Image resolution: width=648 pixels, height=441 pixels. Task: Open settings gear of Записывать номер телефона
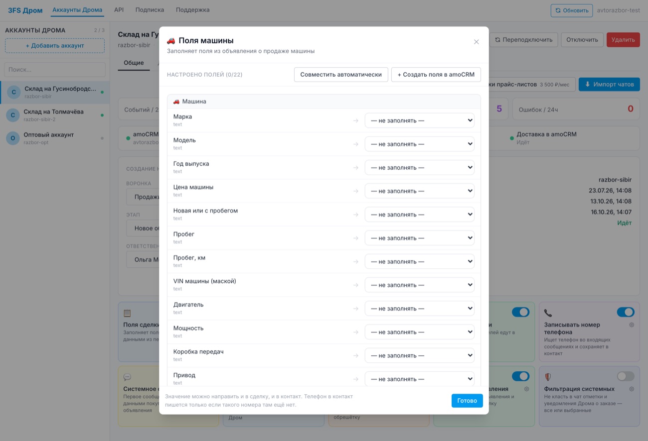[632, 325]
